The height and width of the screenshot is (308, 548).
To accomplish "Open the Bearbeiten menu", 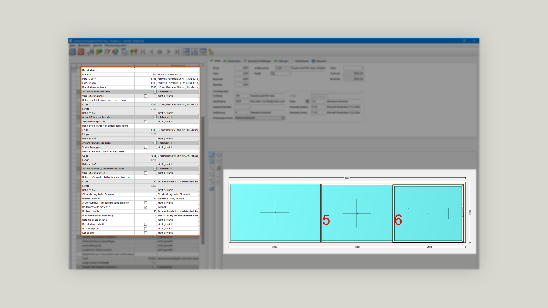I will (84, 46).
